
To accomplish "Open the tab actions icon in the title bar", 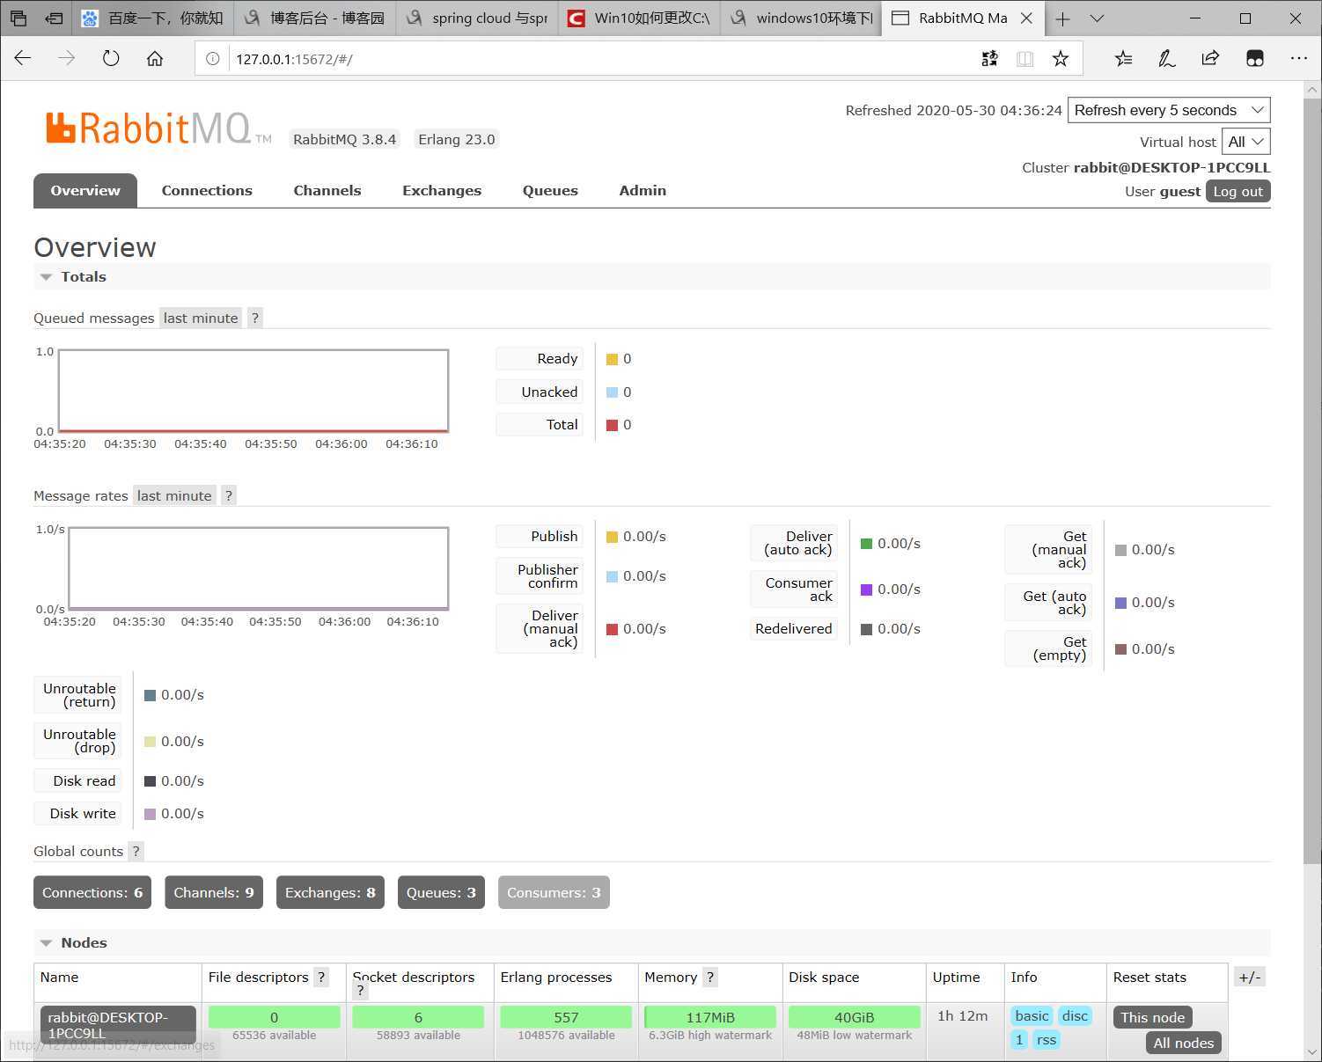I will click(18, 18).
